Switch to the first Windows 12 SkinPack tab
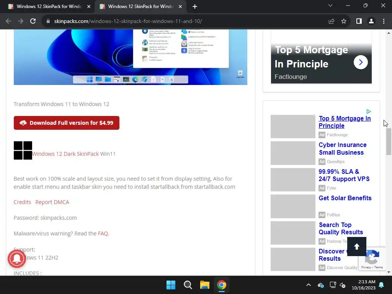The width and height of the screenshot is (392, 294). pos(47,7)
